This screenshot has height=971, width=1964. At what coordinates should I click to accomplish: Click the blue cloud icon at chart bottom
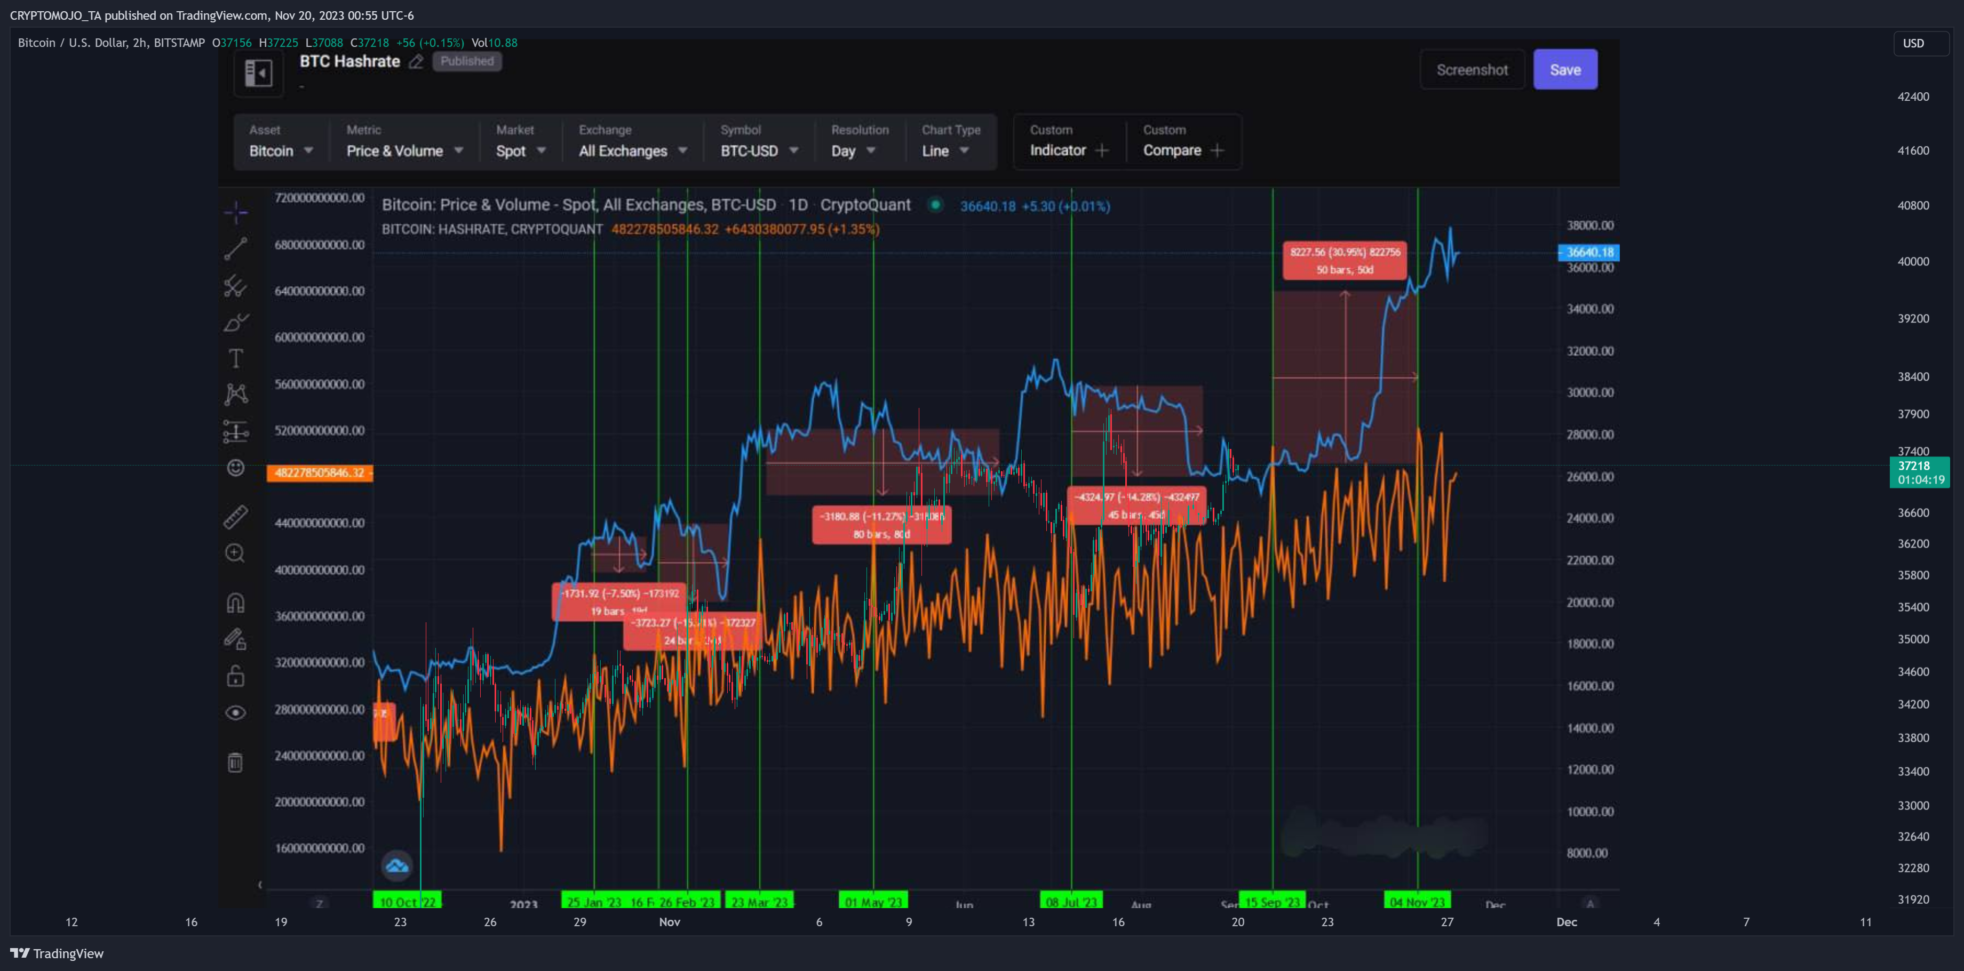click(396, 866)
